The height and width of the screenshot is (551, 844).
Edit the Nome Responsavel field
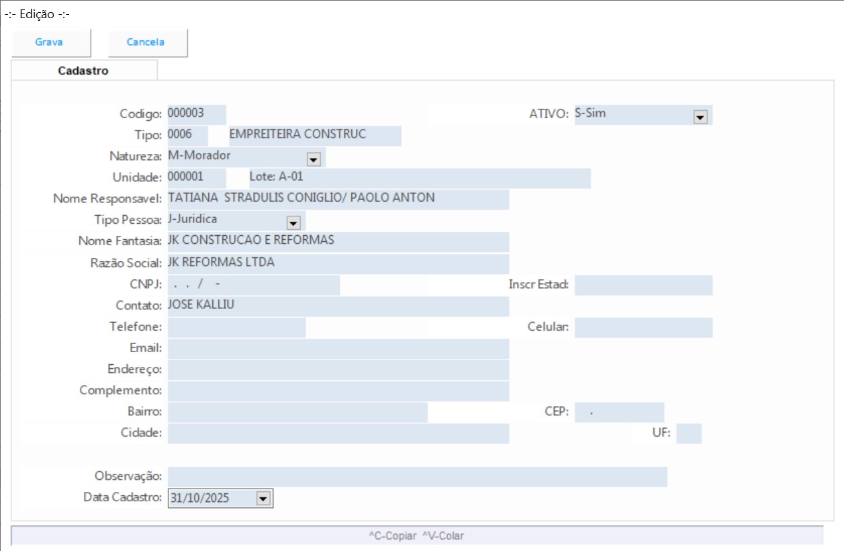tap(337, 199)
